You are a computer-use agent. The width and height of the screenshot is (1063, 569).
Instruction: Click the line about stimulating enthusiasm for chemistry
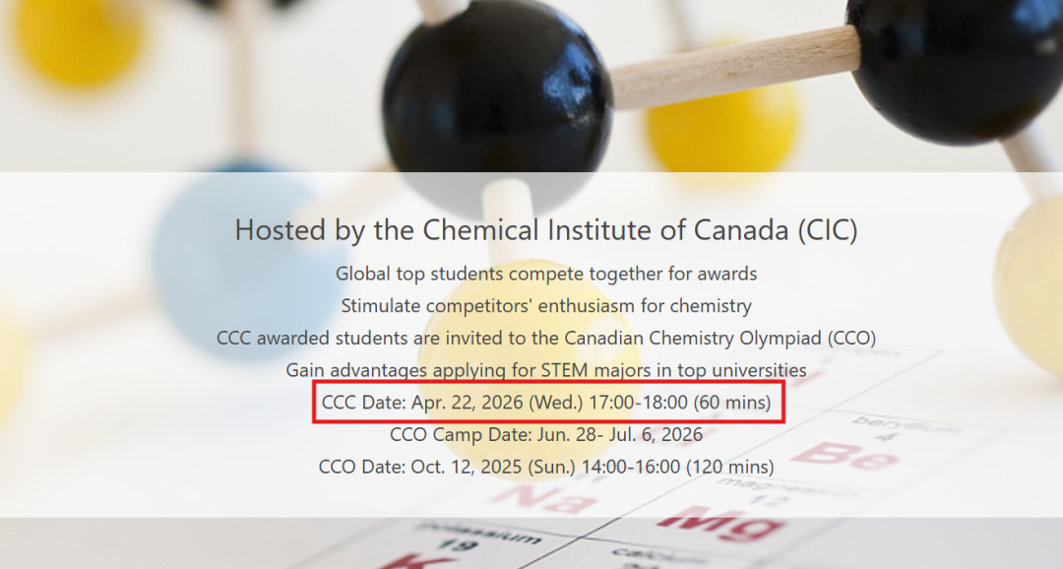(546, 305)
